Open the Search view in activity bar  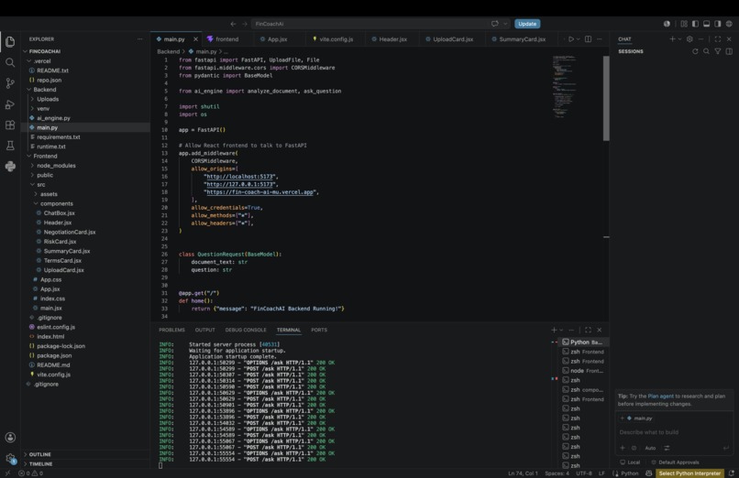pos(10,62)
